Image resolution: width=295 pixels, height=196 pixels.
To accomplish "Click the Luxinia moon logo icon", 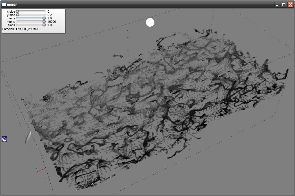I will [x=5, y=139].
